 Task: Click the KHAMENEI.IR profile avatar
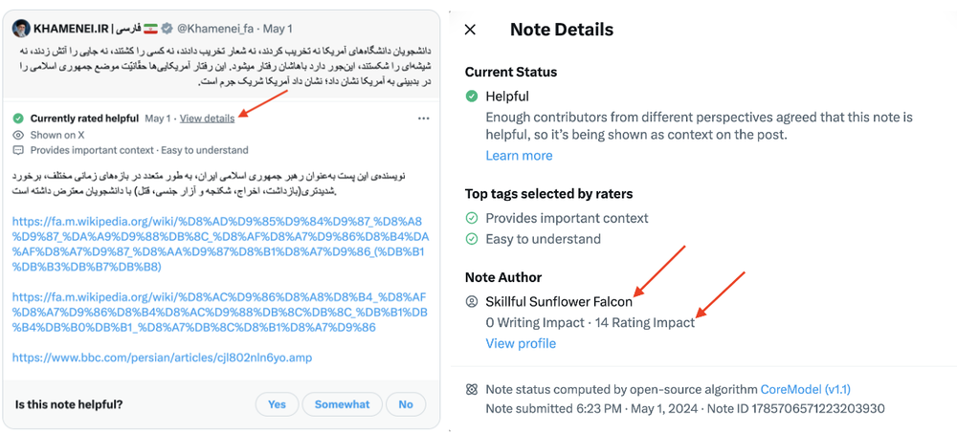click(x=21, y=28)
